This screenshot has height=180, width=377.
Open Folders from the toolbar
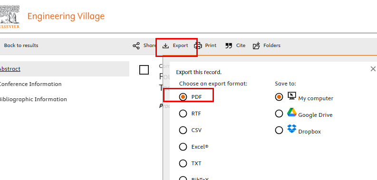pyautogui.click(x=272, y=46)
